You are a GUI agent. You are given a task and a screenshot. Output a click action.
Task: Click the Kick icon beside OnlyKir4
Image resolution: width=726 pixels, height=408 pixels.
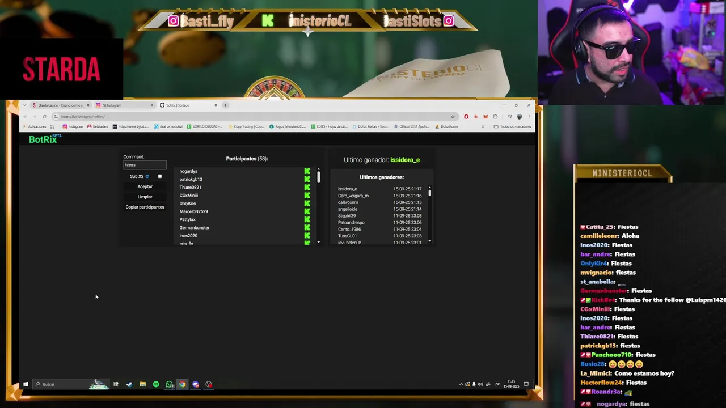tap(307, 203)
